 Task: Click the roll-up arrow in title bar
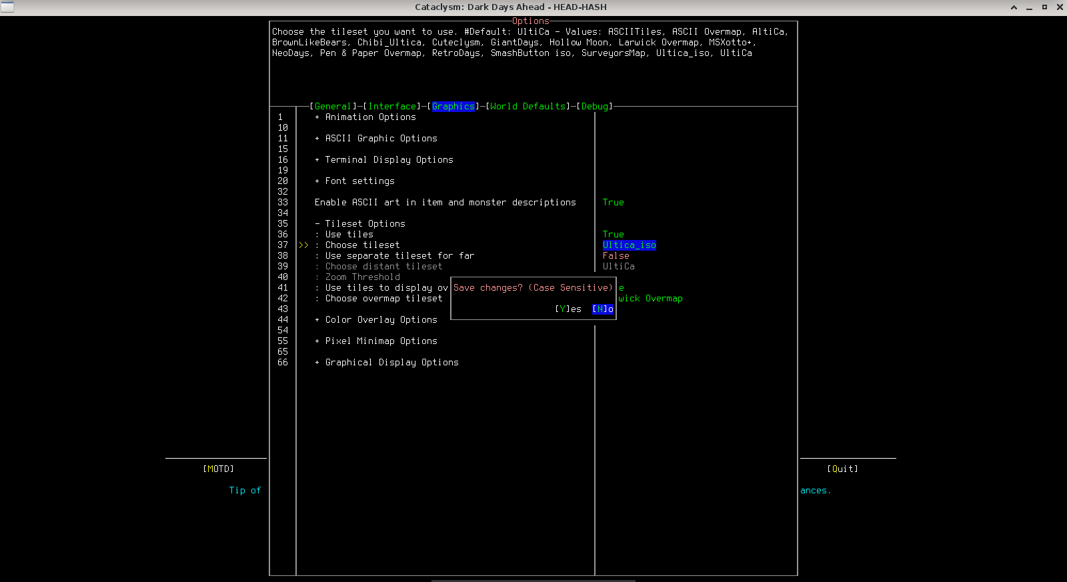click(x=1014, y=7)
